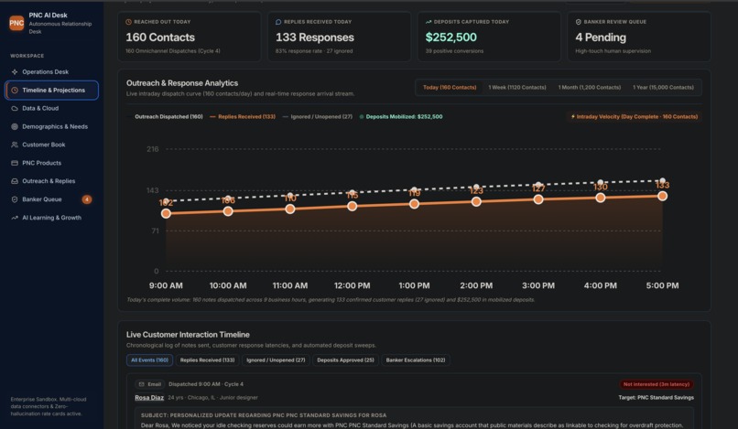This screenshot has height=429, width=738.
Task: Filter timeline by All Events (160)
Action: (149, 360)
